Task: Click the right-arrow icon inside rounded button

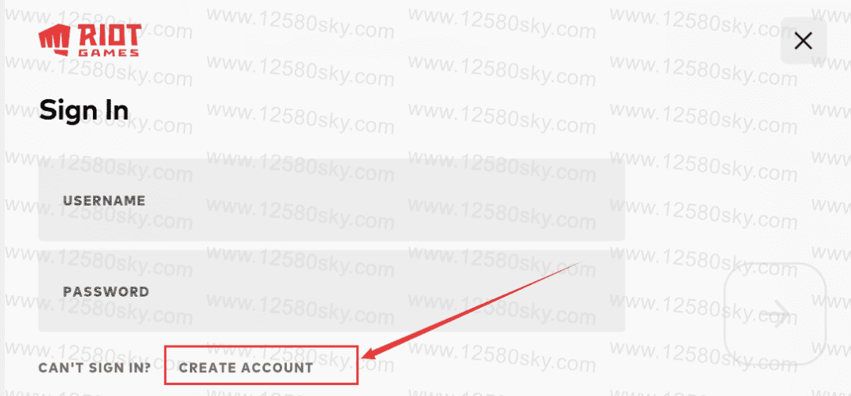Action: (x=775, y=314)
